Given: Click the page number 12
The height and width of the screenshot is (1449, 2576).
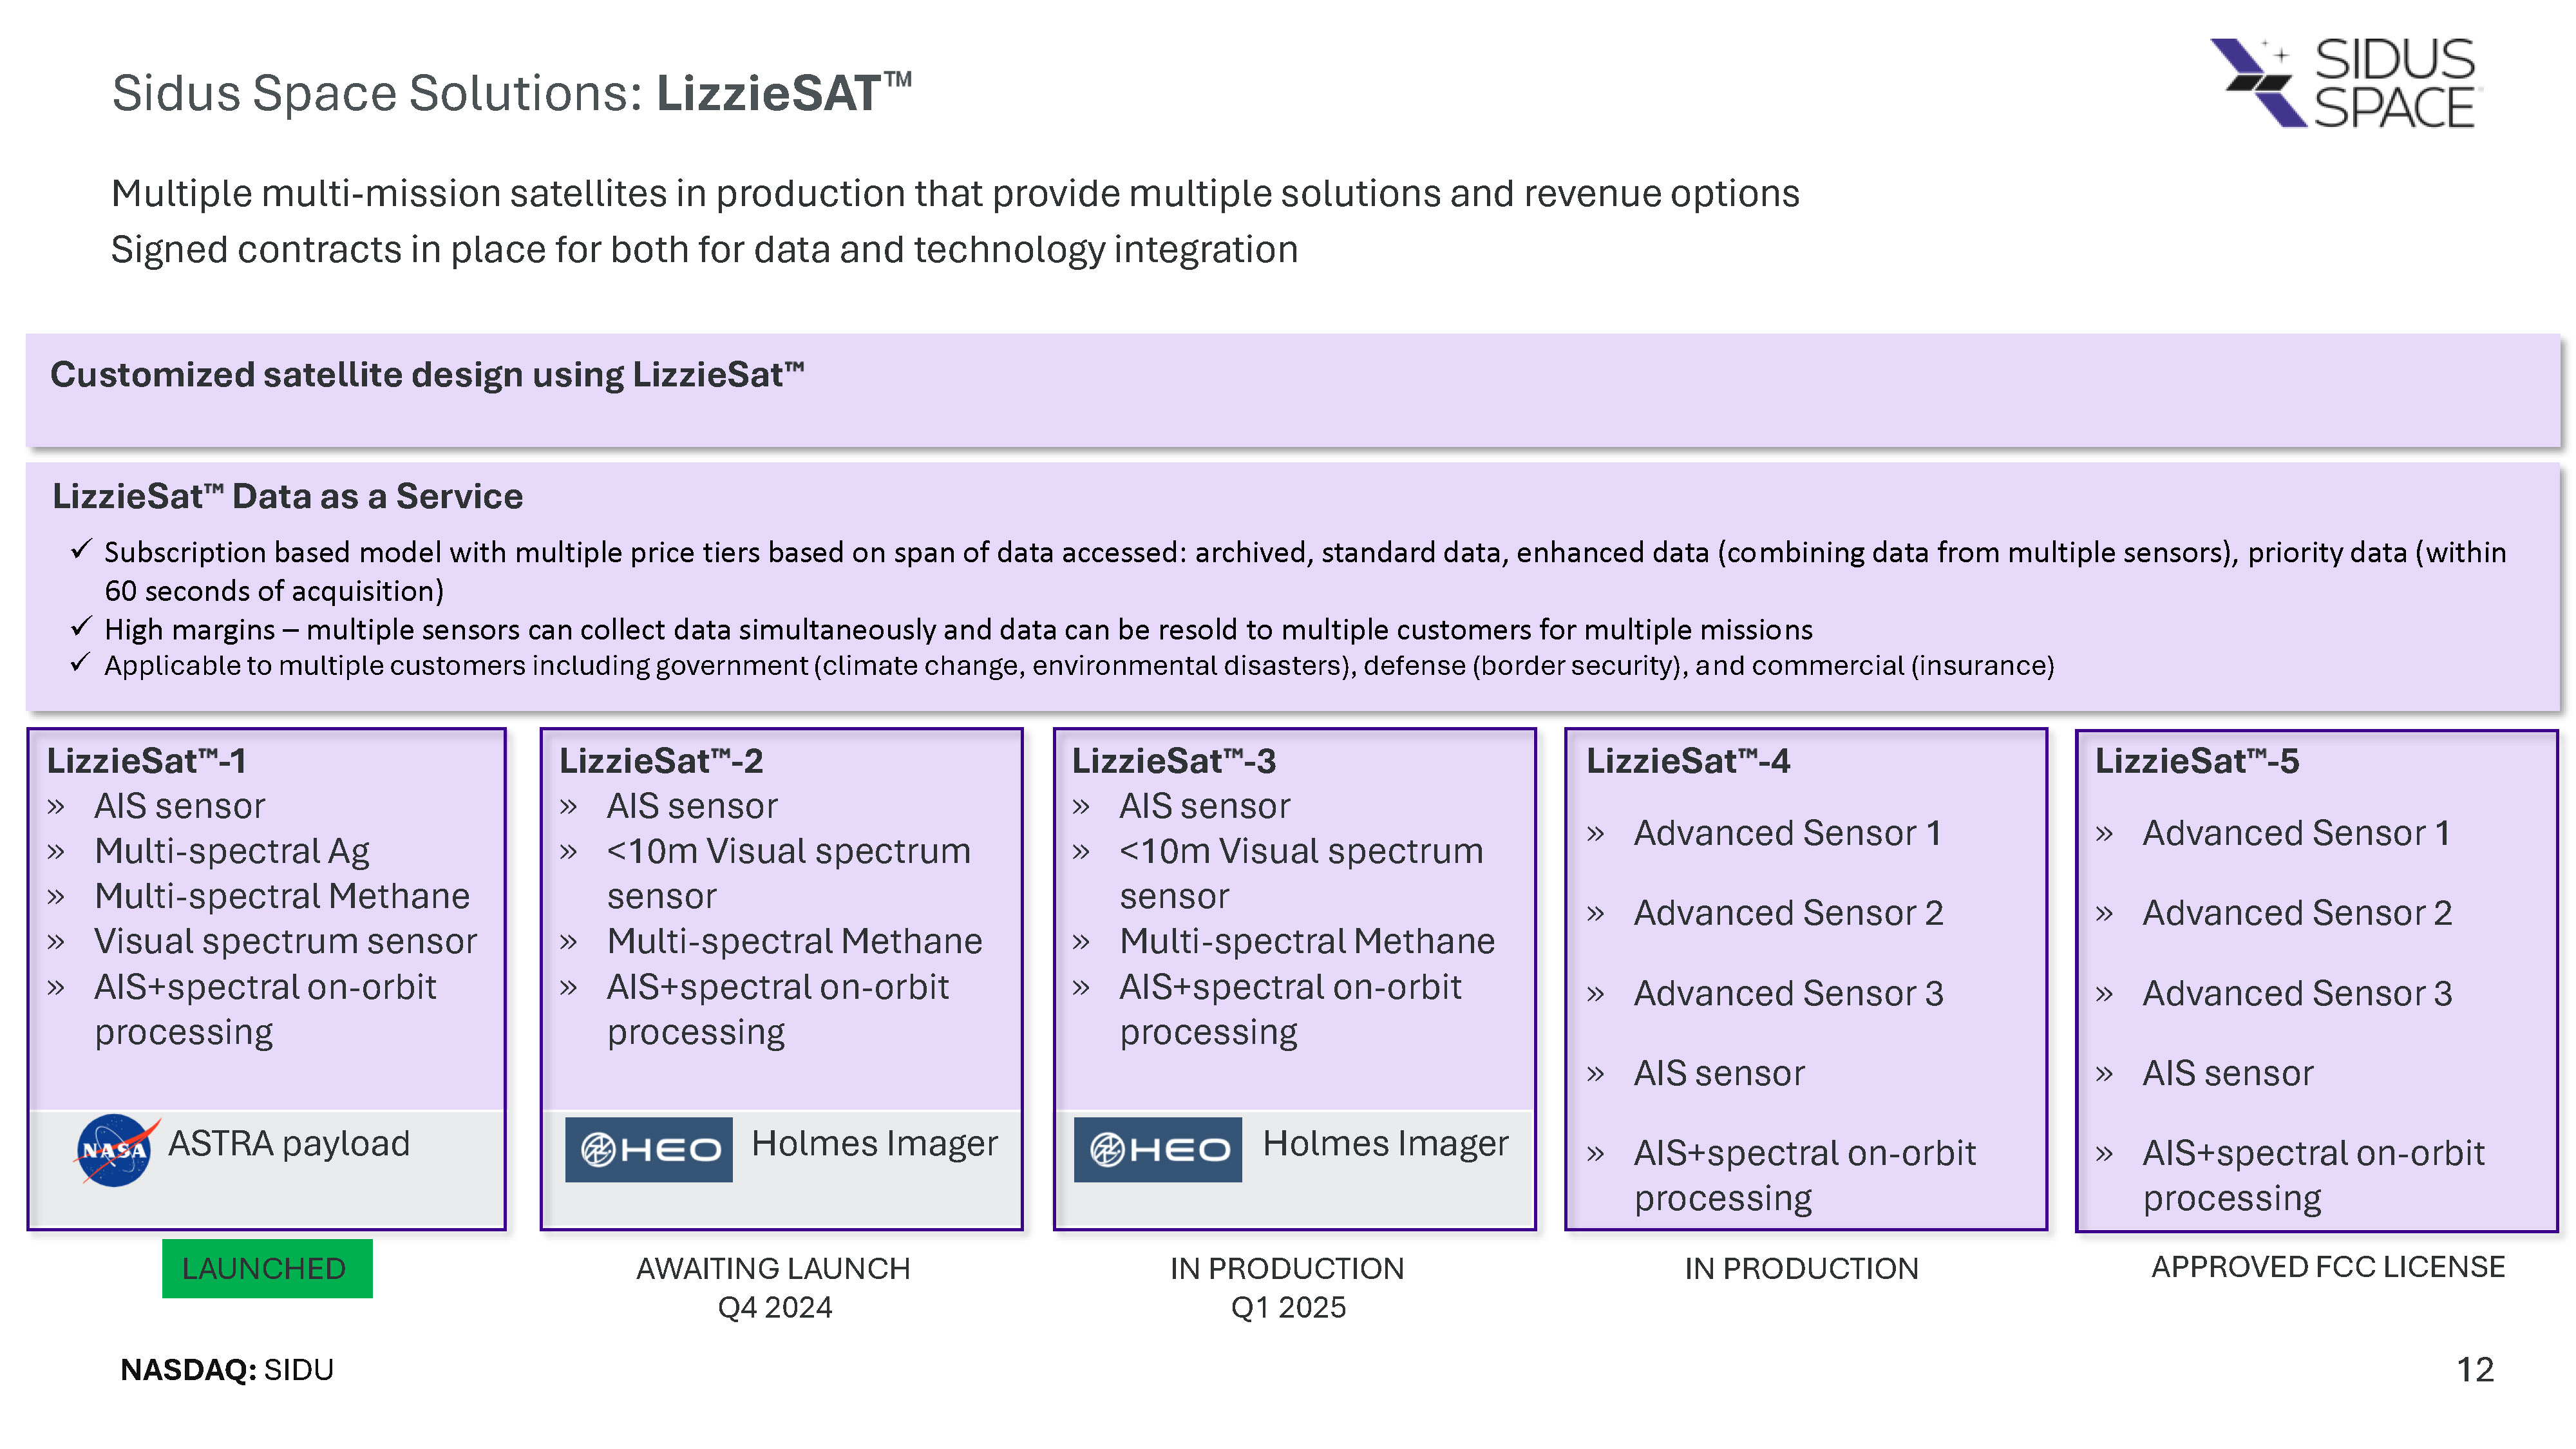Looking at the screenshot, I should [x=2474, y=1369].
